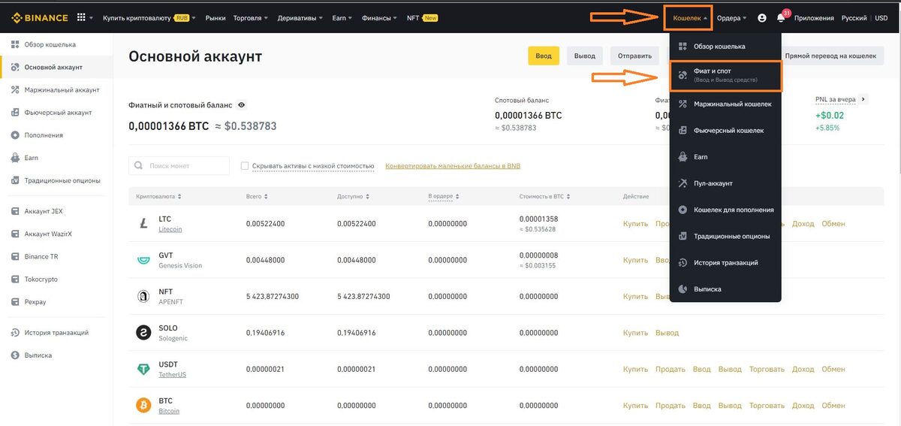Click the yellow Ввод button
The image size is (901, 426).
point(544,56)
